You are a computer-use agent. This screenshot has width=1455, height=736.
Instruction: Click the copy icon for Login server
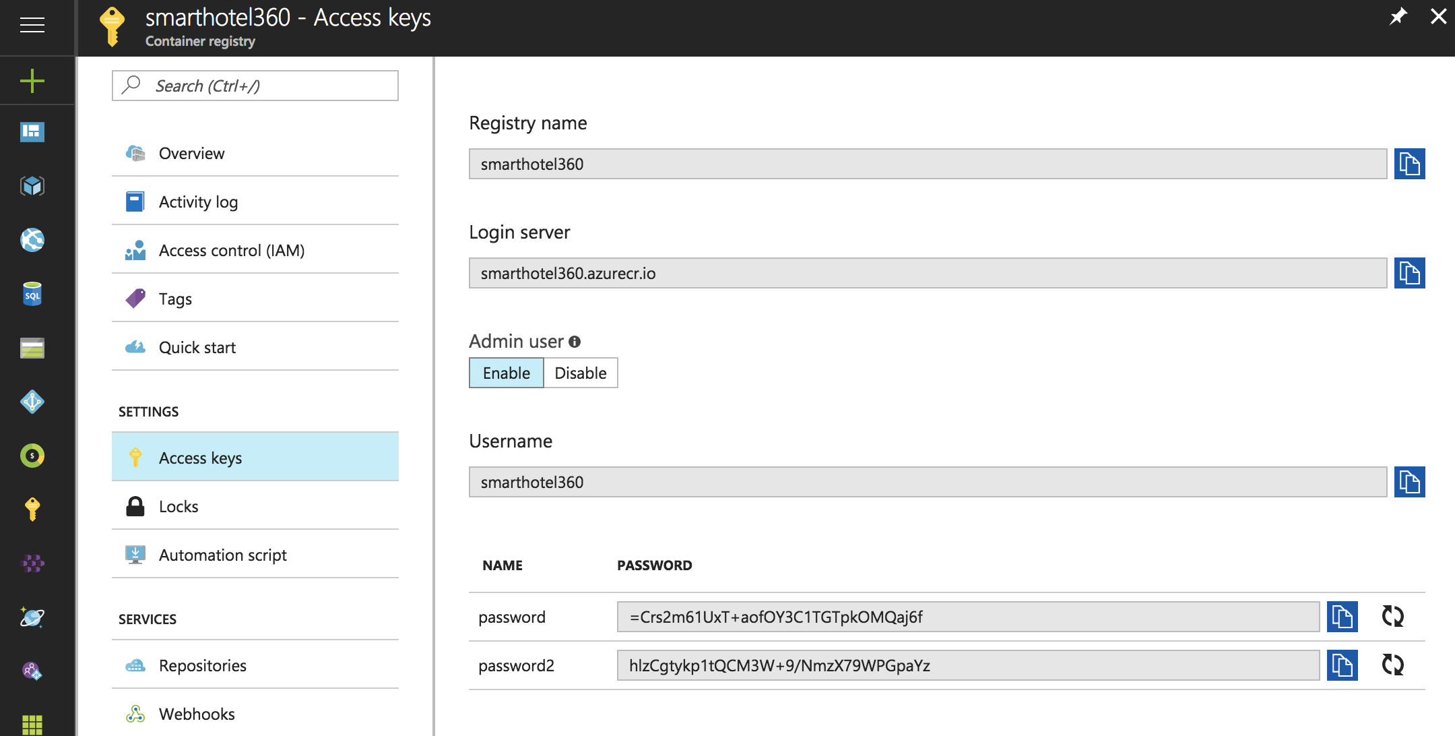click(x=1412, y=274)
